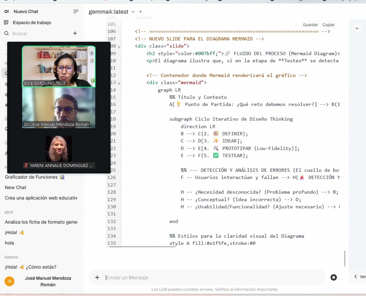Image resolution: width=366 pixels, height=296 pixels.
Task: Click the abril section label
Action: pos(9,212)
